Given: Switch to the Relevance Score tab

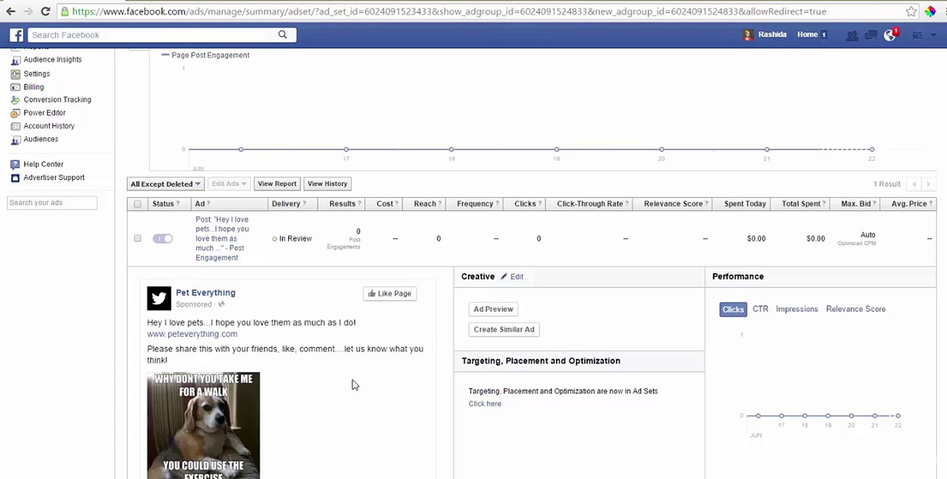Looking at the screenshot, I should pos(856,309).
